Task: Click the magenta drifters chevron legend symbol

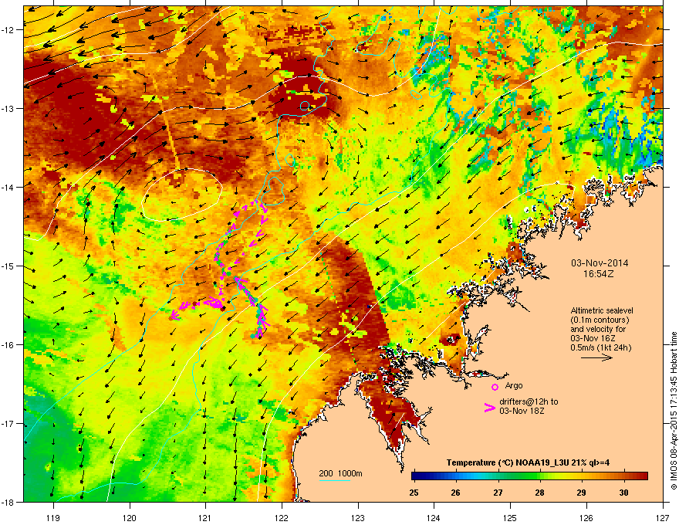Action: click(x=489, y=407)
